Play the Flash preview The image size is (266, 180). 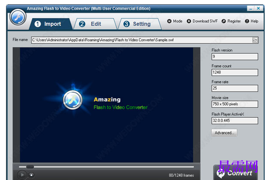22,175
